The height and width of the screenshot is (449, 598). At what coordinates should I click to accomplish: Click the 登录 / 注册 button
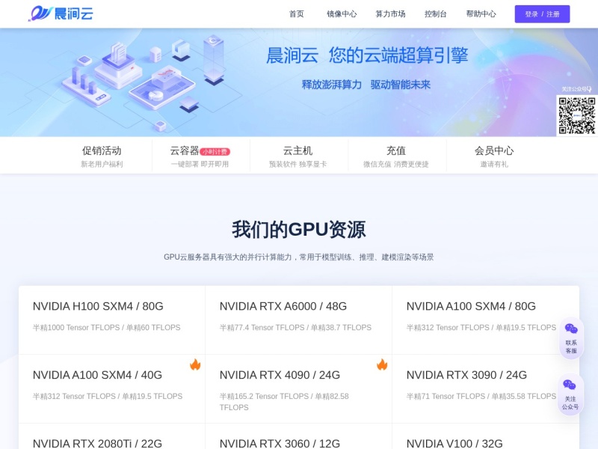(542, 14)
